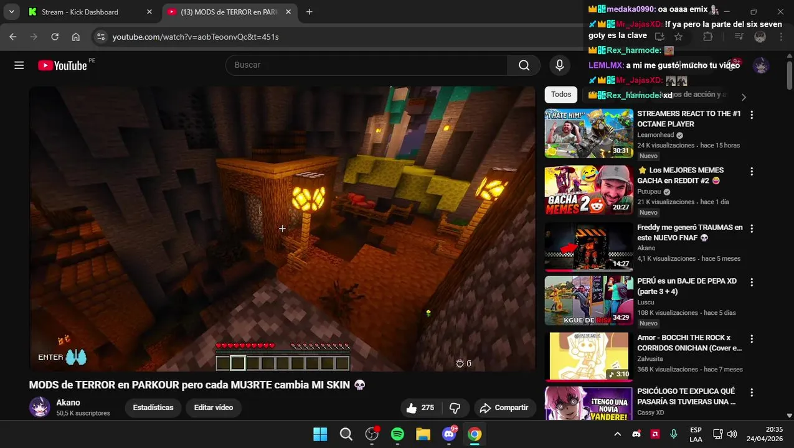The height and width of the screenshot is (448, 794).
Task: Open the Chrome three-dot menu
Action: point(781,37)
